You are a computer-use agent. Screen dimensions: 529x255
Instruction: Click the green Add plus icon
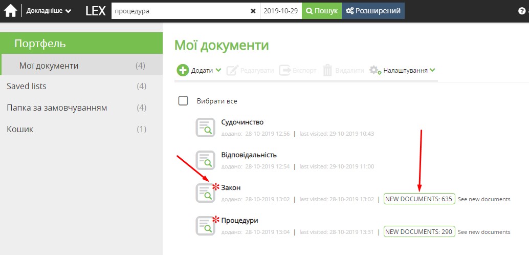(183, 70)
